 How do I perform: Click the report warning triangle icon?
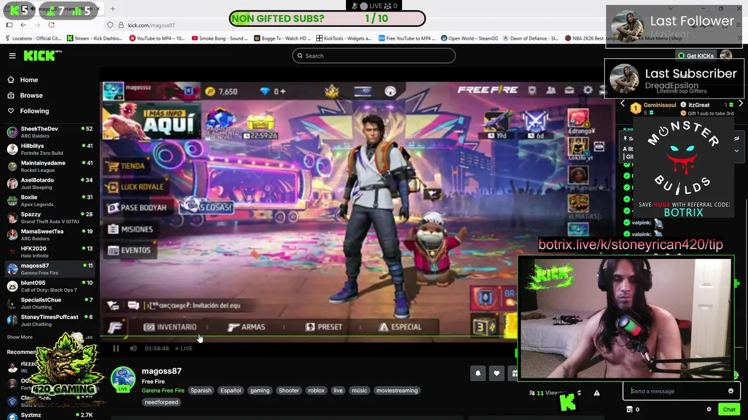(x=597, y=393)
